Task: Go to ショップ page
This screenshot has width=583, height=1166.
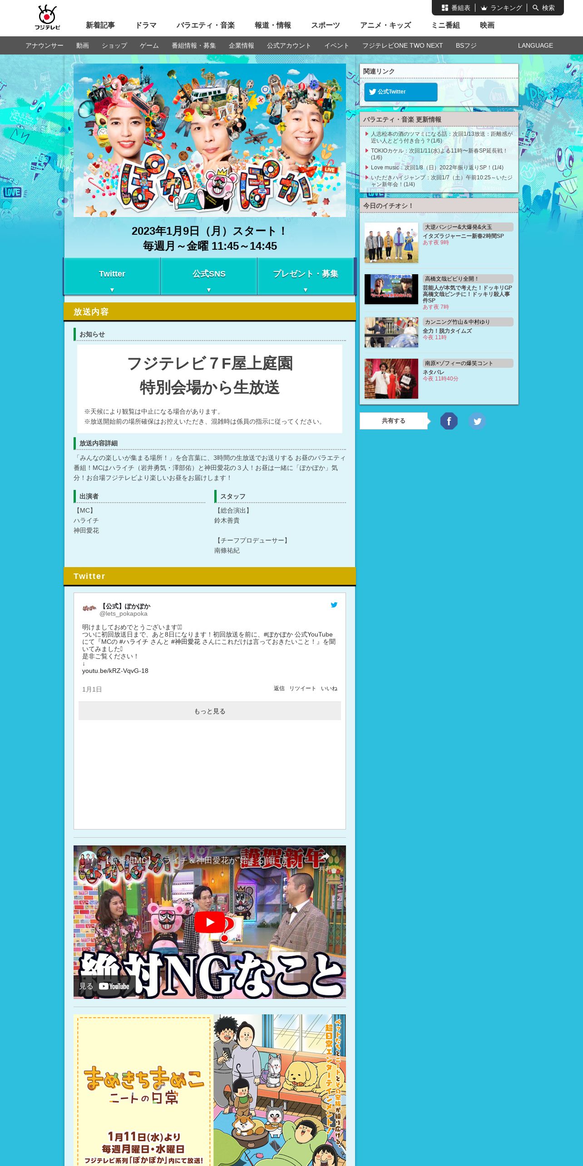Action: click(x=114, y=45)
